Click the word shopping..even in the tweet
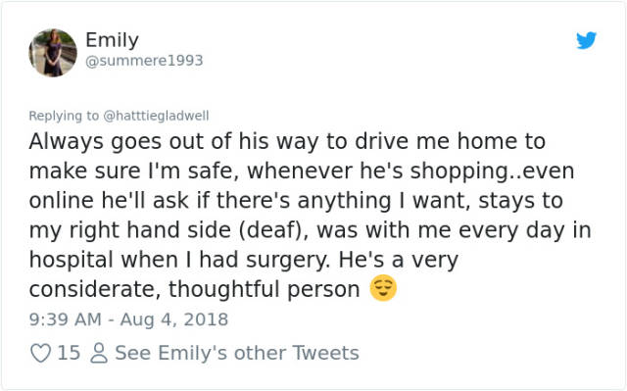The image size is (627, 391). pyautogui.click(x=493, y=171)
